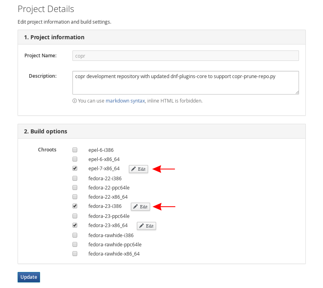Click the Project Name field
Screen dimensions: 323x288
click(186, 56)
